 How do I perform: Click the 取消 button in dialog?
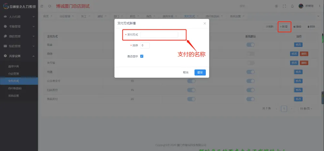coord(186,73)
